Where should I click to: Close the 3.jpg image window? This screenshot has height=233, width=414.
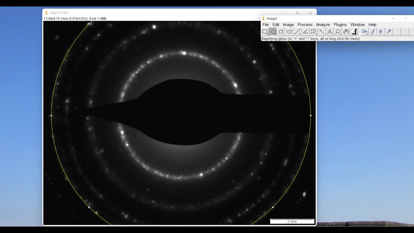point(310,13)
